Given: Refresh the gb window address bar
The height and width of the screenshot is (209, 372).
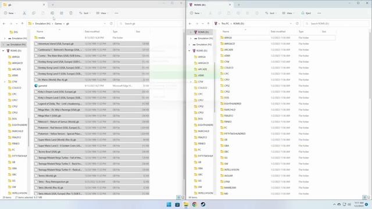Looking at the screenshot, I should [x=111, y=24].
